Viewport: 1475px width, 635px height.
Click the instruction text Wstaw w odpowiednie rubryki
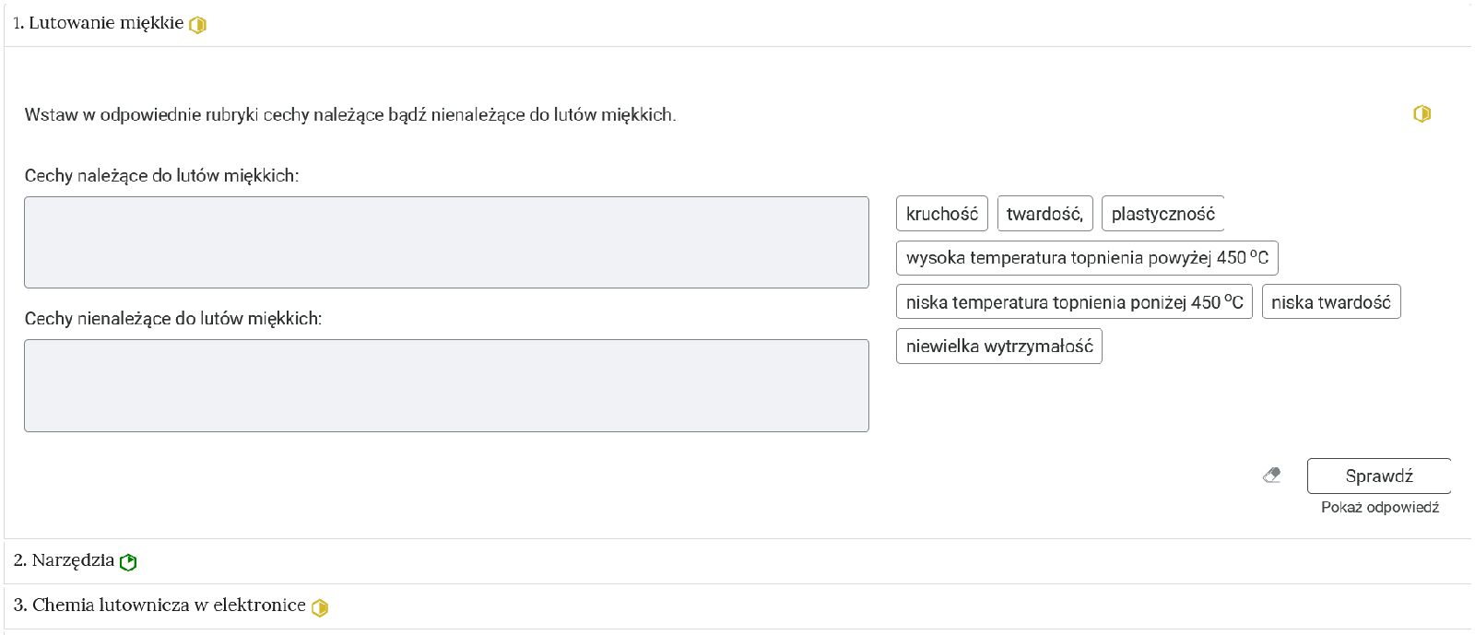350,115
